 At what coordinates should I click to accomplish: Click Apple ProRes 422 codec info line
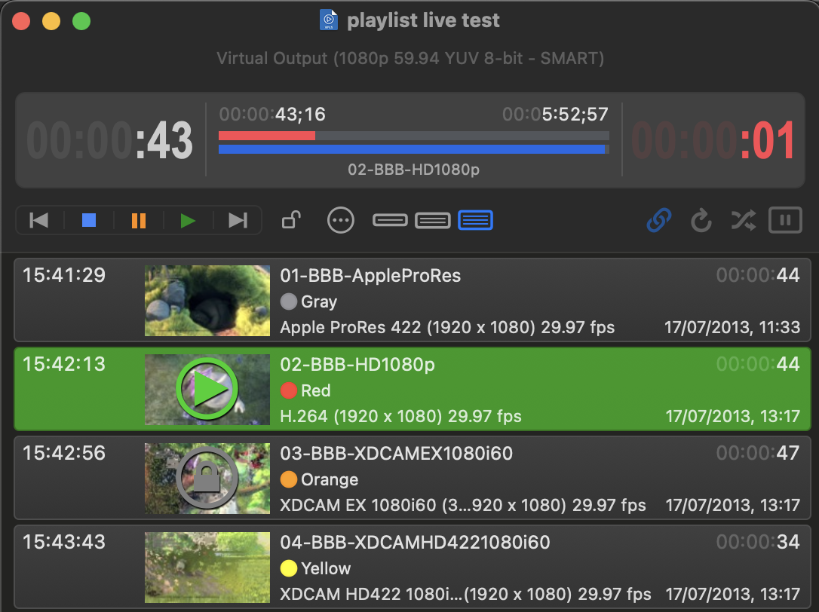click(447, 327)
